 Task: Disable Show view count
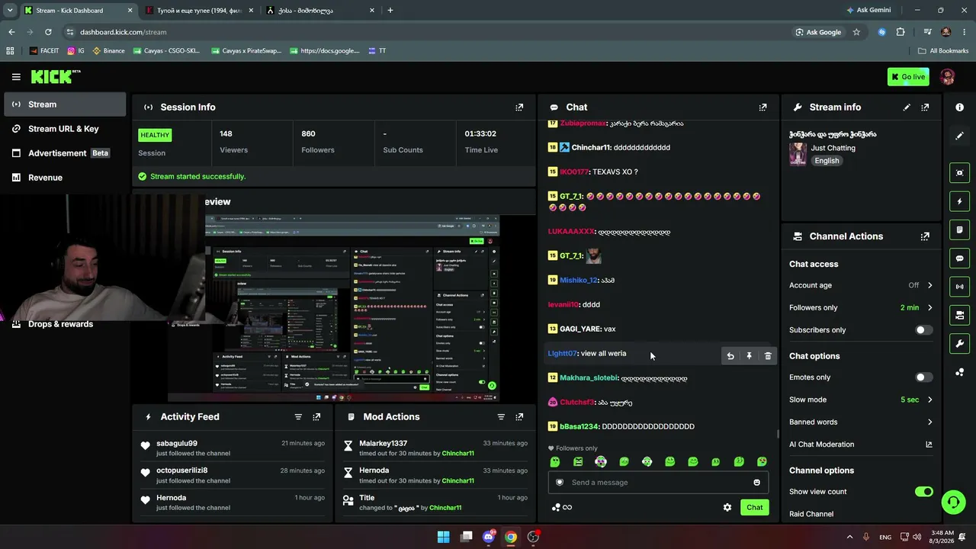click(923, 492)
